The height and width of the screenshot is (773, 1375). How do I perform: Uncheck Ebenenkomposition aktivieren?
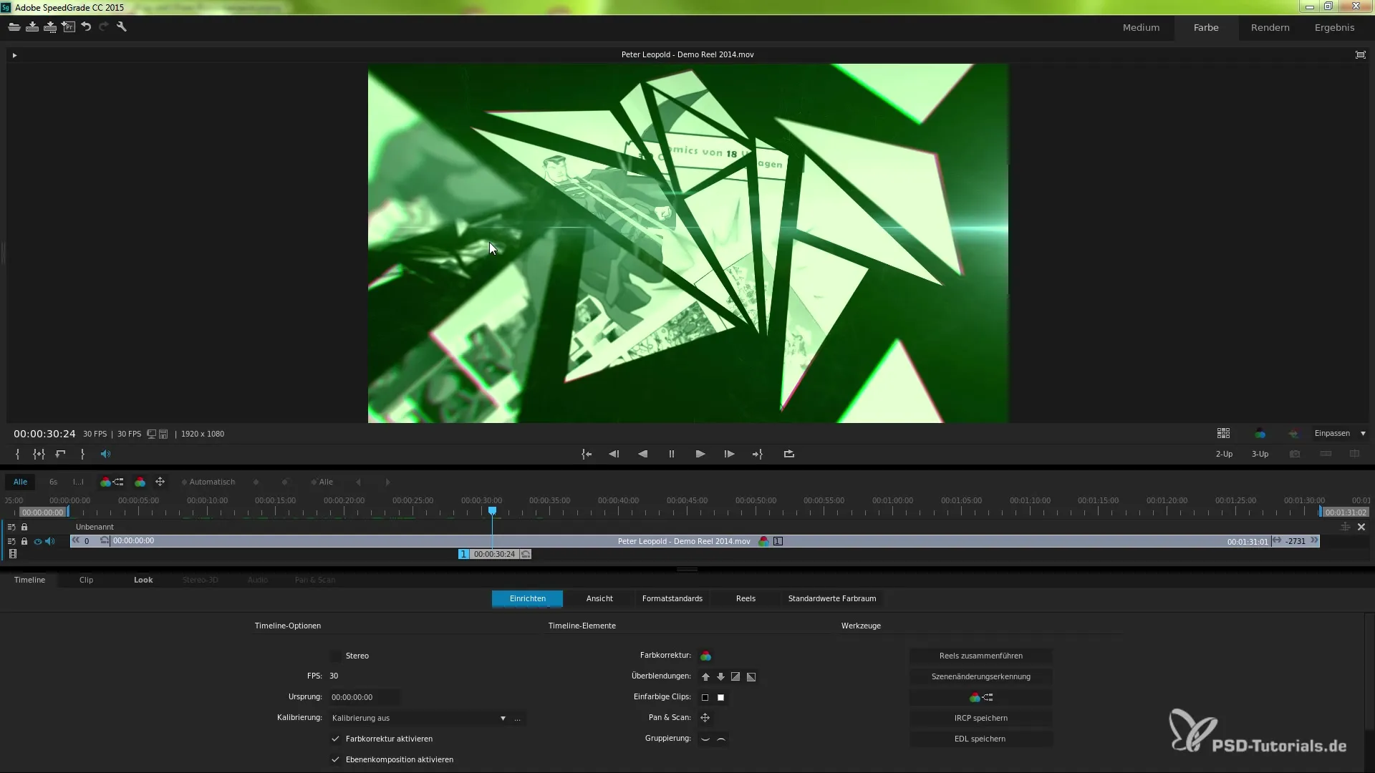(335, 759)
